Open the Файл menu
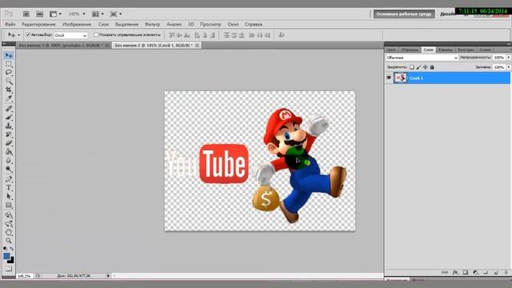Viewport: 512px width, 288px height. click(x=10, y=24)
